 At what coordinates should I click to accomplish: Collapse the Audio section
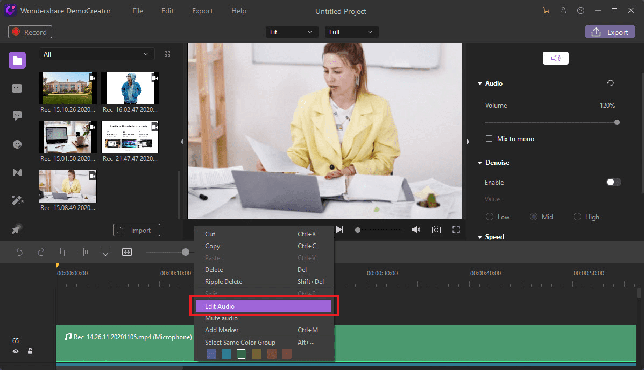point(480,83)
